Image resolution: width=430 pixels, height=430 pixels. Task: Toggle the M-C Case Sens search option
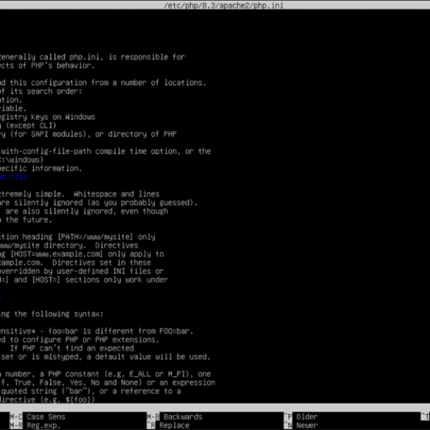click(x=37, y=417)
